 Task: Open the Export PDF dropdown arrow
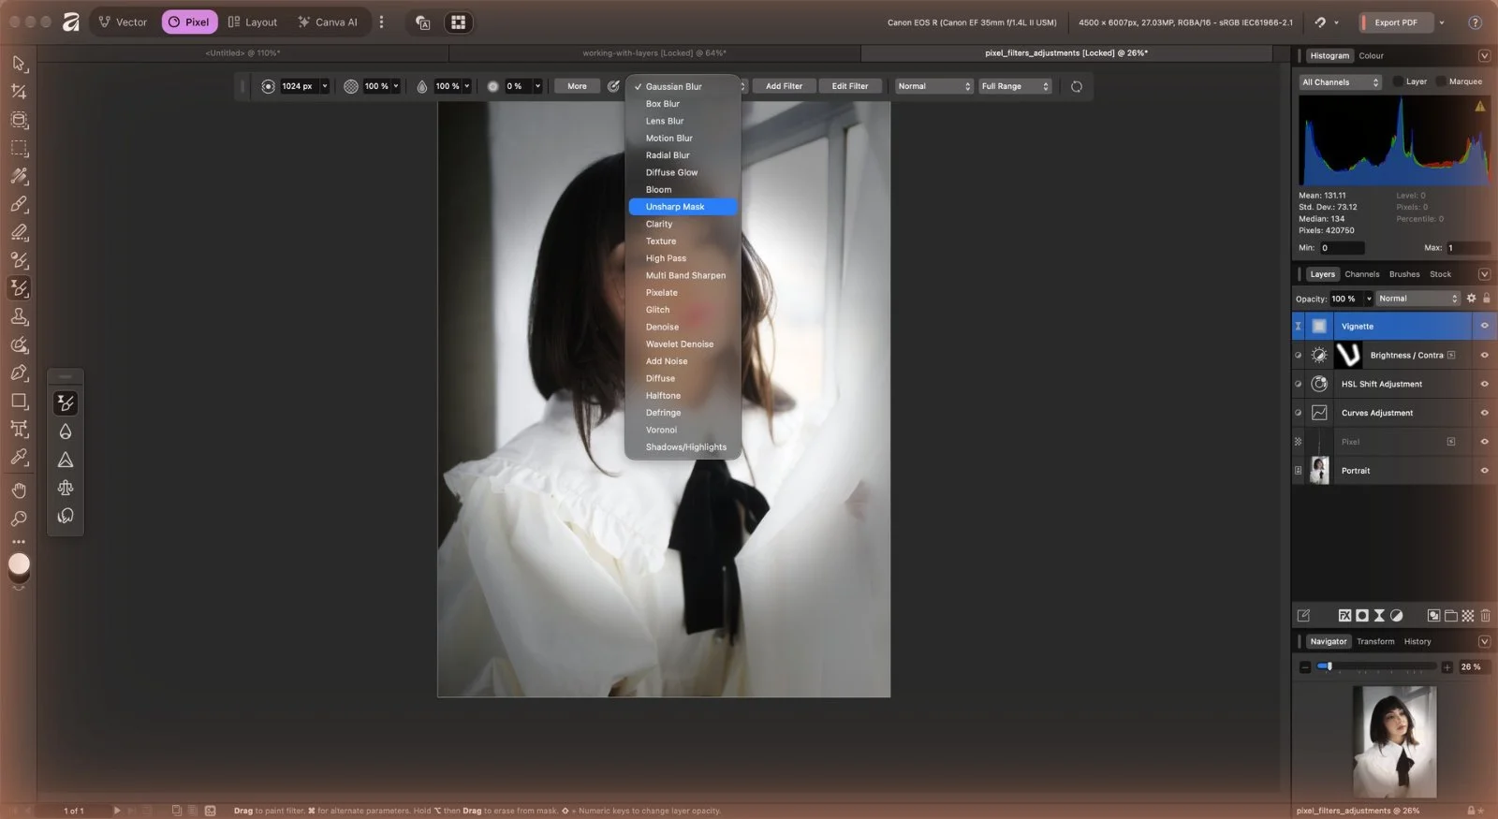(x=1442, y=22)
